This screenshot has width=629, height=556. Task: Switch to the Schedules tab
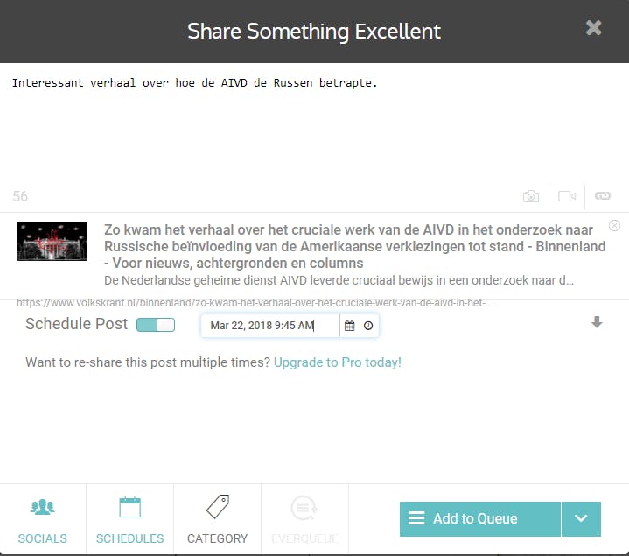pyautogui.click(x=129, y=520)
